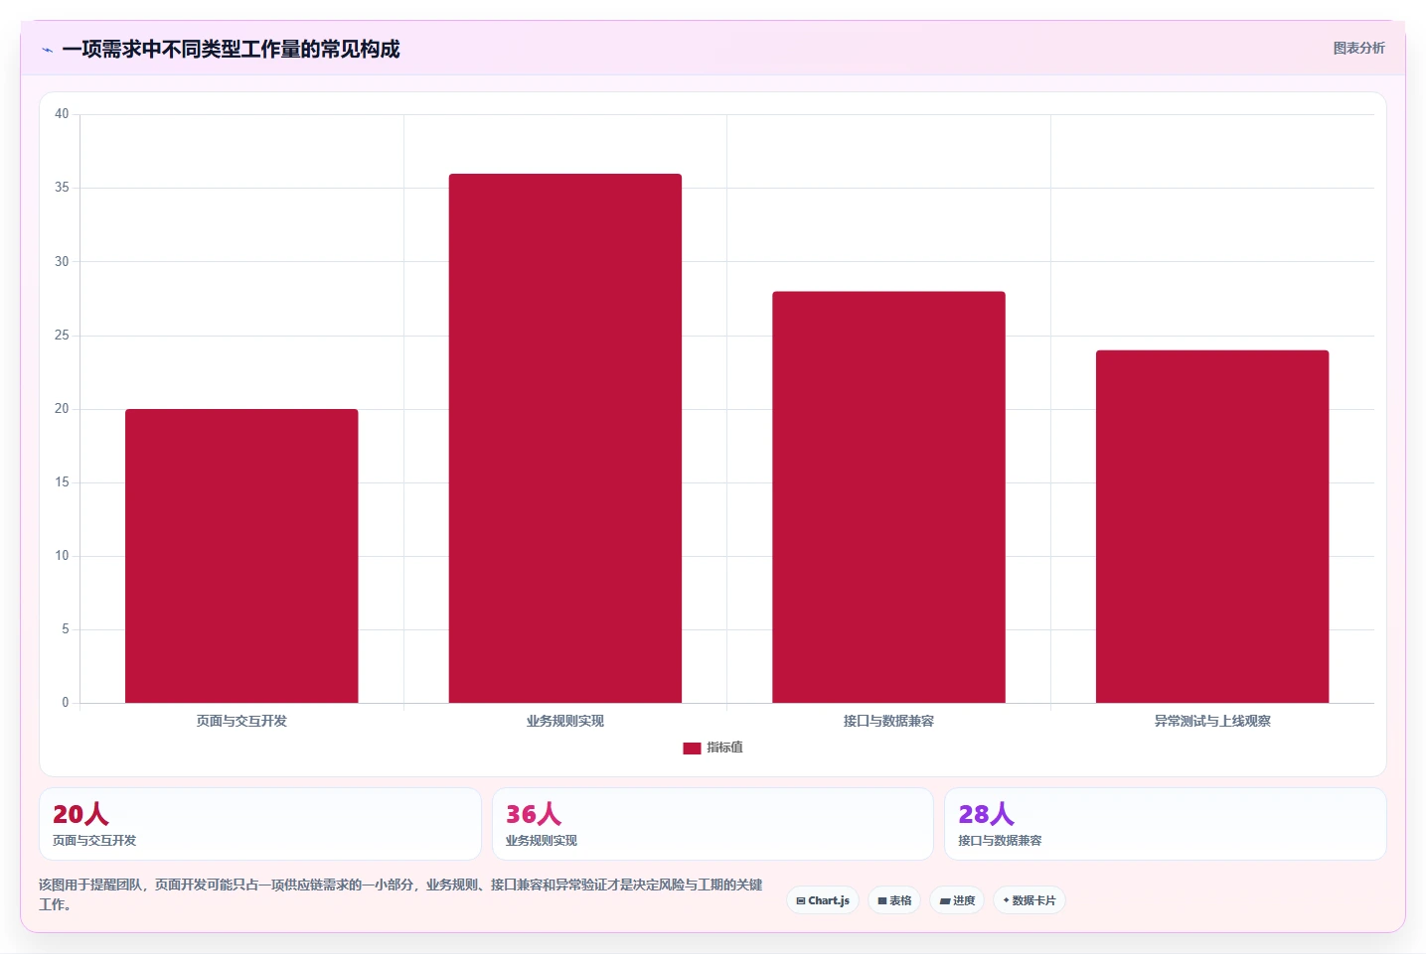Click the 页面与交互开发 bar in the chart

pos(241,556)
